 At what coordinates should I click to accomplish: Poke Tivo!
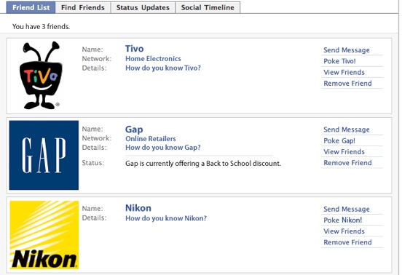tap(339, 61)
